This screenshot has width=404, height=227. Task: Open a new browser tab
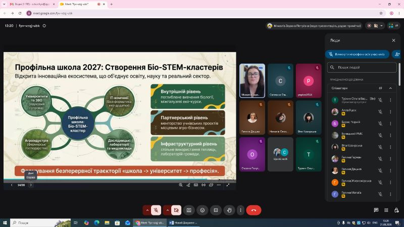(111, 5)
